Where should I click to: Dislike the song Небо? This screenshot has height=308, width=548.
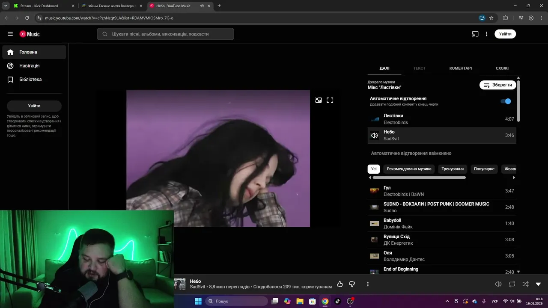[x=352, y=284]
